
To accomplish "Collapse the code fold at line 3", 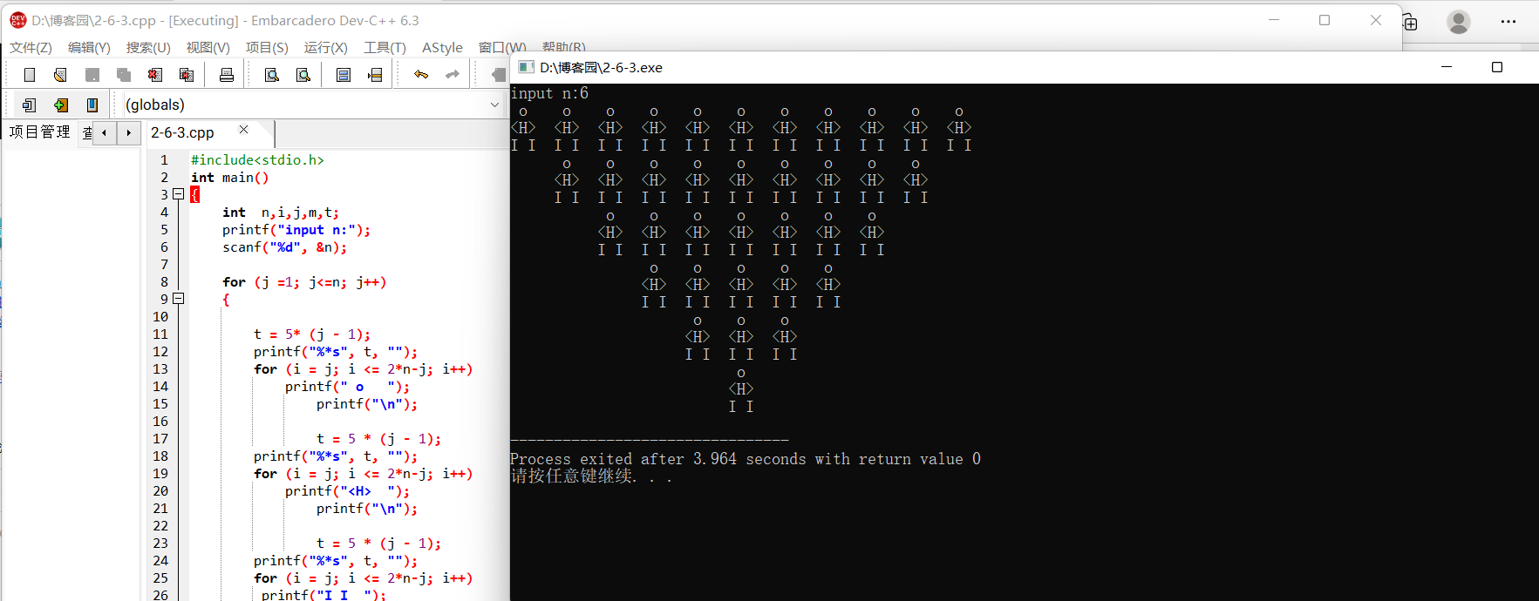I will point(179,194).
